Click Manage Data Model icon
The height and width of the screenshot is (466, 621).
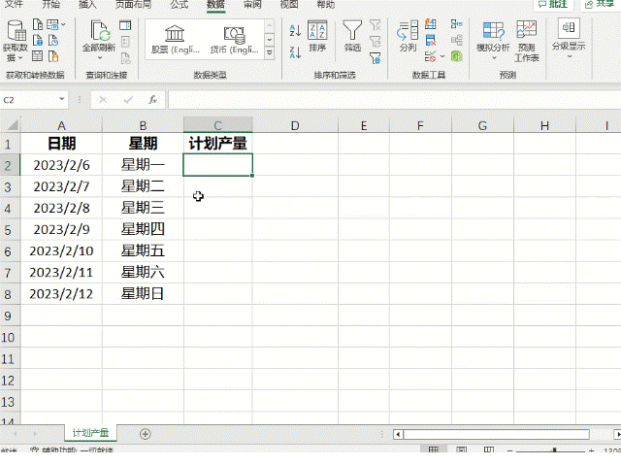(457, 56)
